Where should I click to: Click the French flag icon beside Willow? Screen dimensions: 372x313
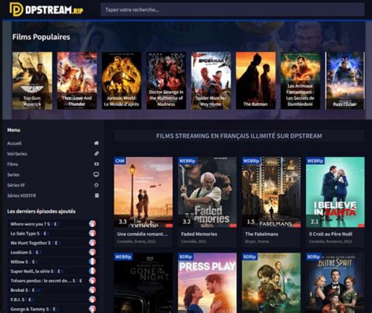click(x=92, y=261)
